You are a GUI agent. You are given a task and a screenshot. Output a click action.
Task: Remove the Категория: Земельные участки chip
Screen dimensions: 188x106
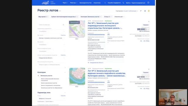point(100,17)
